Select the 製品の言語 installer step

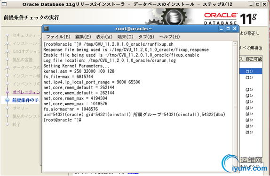point(23,59)
